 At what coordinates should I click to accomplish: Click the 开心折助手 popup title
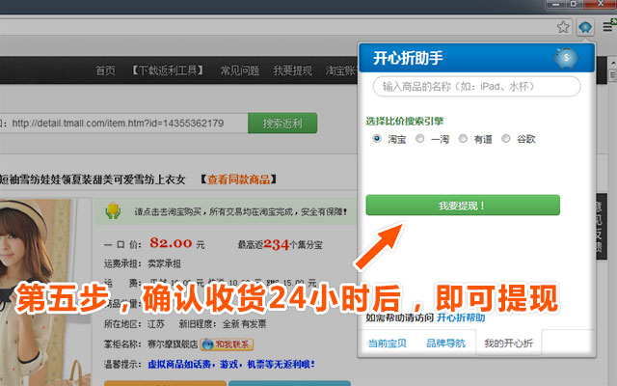point(408,58)
